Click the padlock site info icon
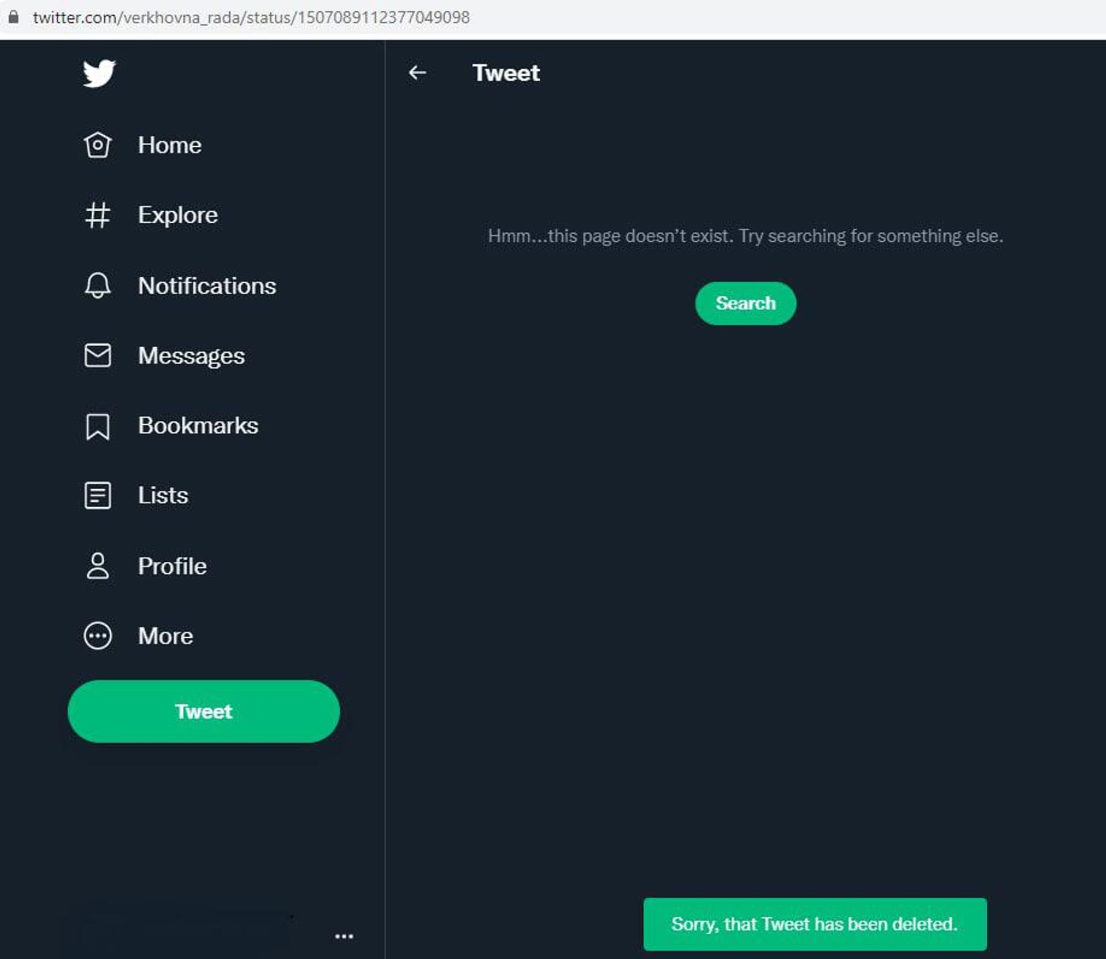Viewport: 1106px width, 959px height. coord(13,17)
